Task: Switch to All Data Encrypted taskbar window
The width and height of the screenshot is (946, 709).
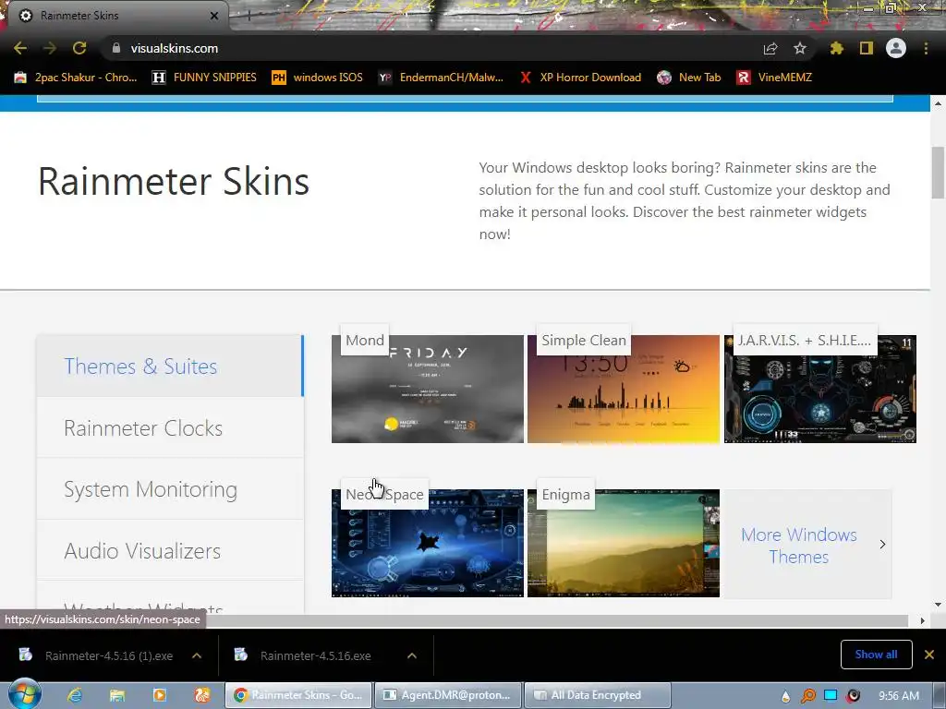Action: 598,695
